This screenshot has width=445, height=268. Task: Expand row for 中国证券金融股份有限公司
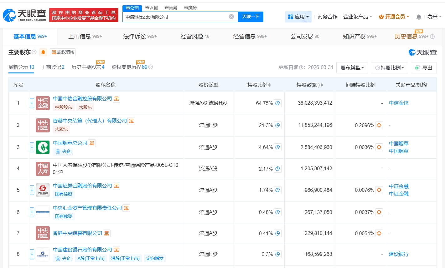tap(32, 190)
